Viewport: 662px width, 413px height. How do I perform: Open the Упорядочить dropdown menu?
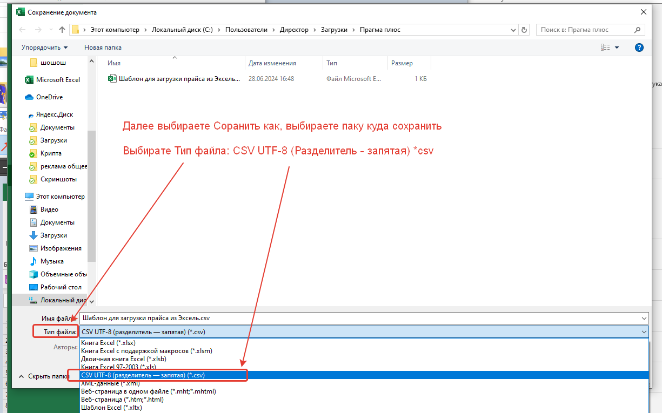coord(44,48)
